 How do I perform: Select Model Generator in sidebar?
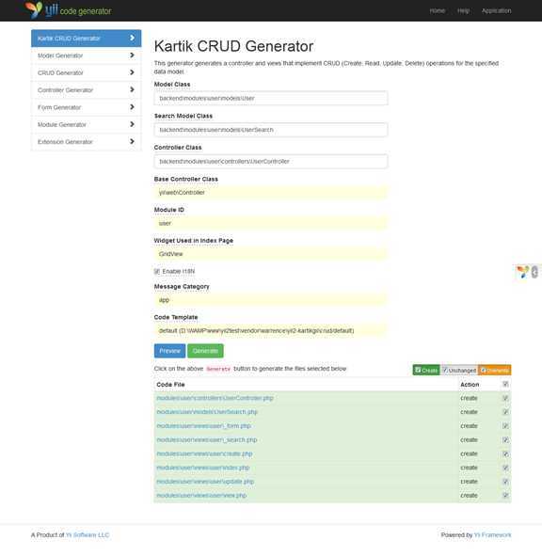coord(87,56)
